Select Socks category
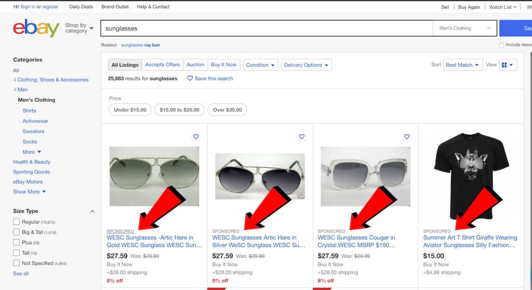 pyautogui.click(x=30, y=141)
